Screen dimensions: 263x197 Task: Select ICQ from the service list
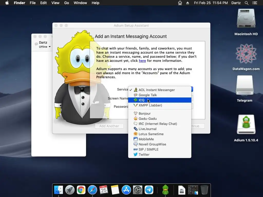point(159,100)
